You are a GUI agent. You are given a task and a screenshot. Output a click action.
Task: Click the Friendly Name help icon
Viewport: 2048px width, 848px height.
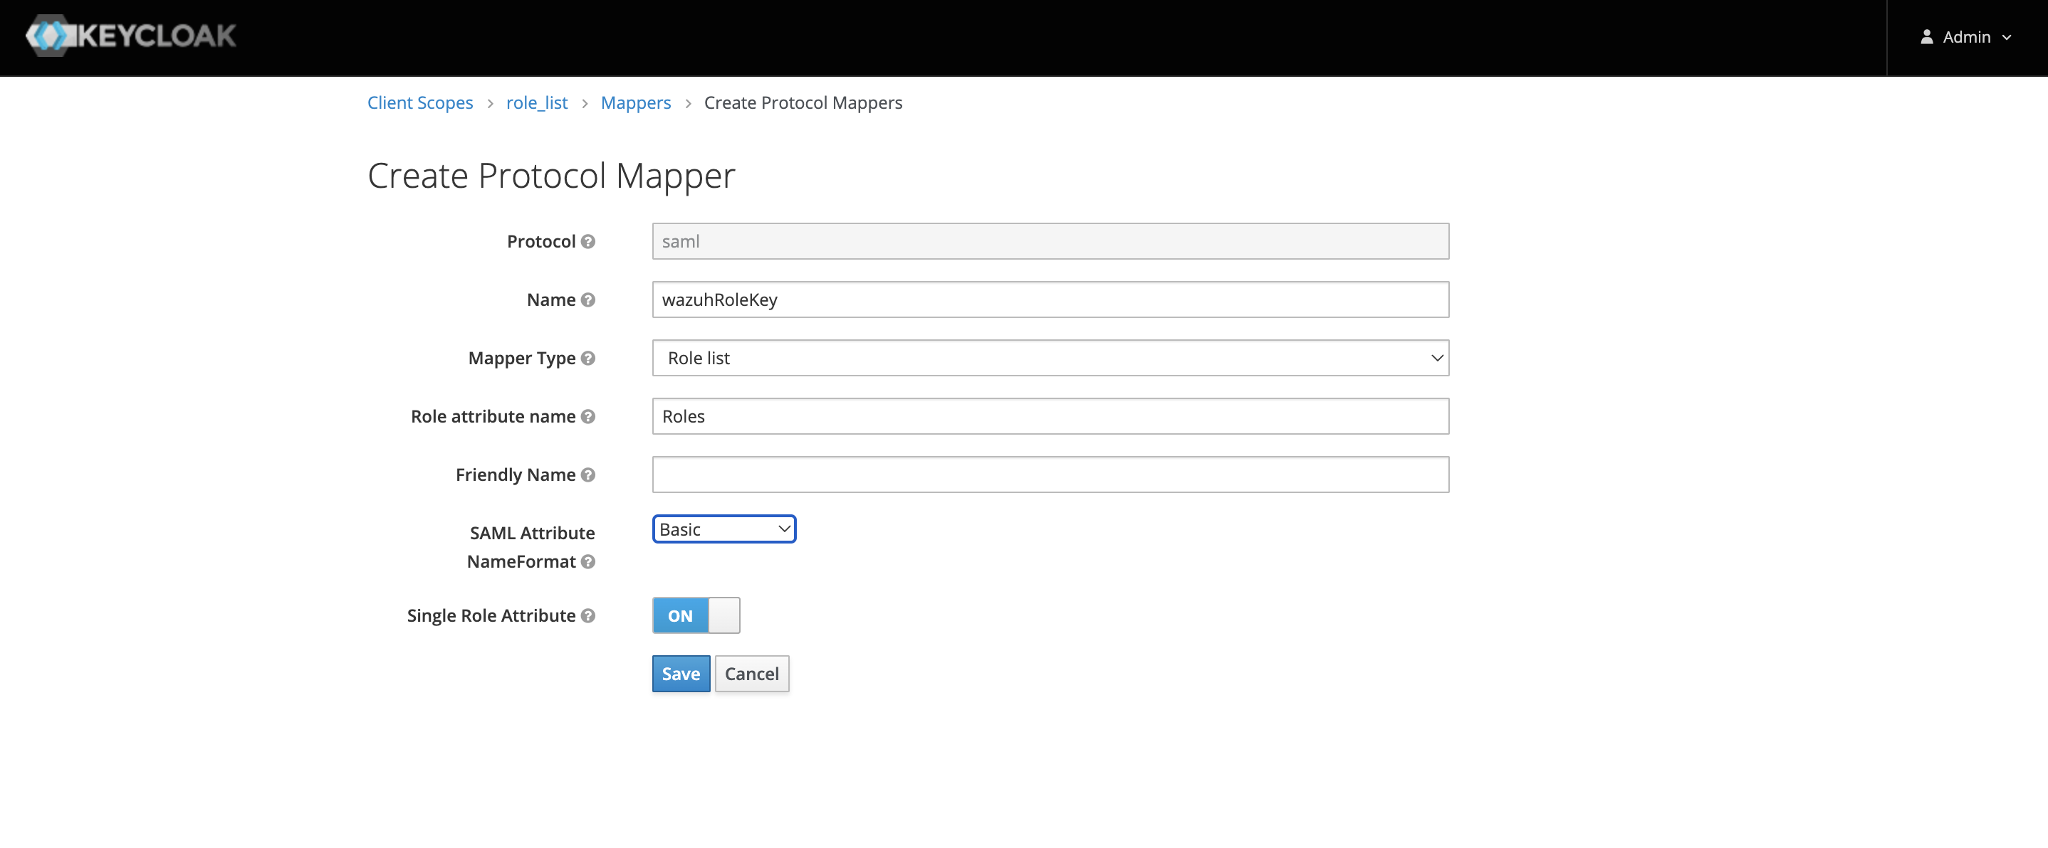pos(587,475)
